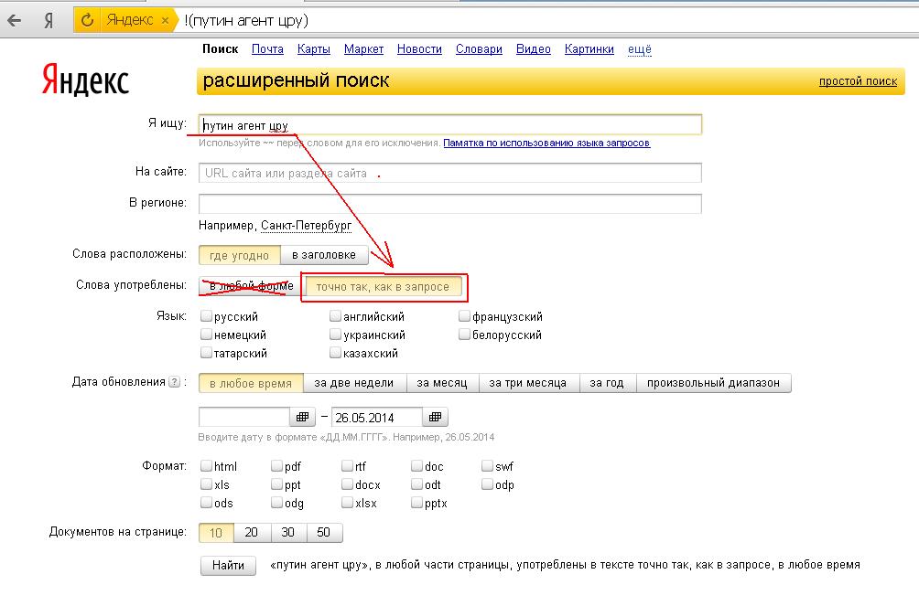919x606 pixels.
Task: Check the татарский language box
Action: click(x=206, y=353)
